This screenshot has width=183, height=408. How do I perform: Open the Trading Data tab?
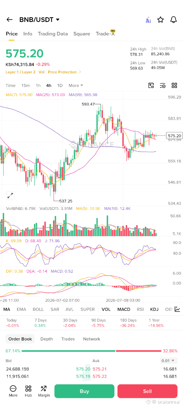click(53, 34)
